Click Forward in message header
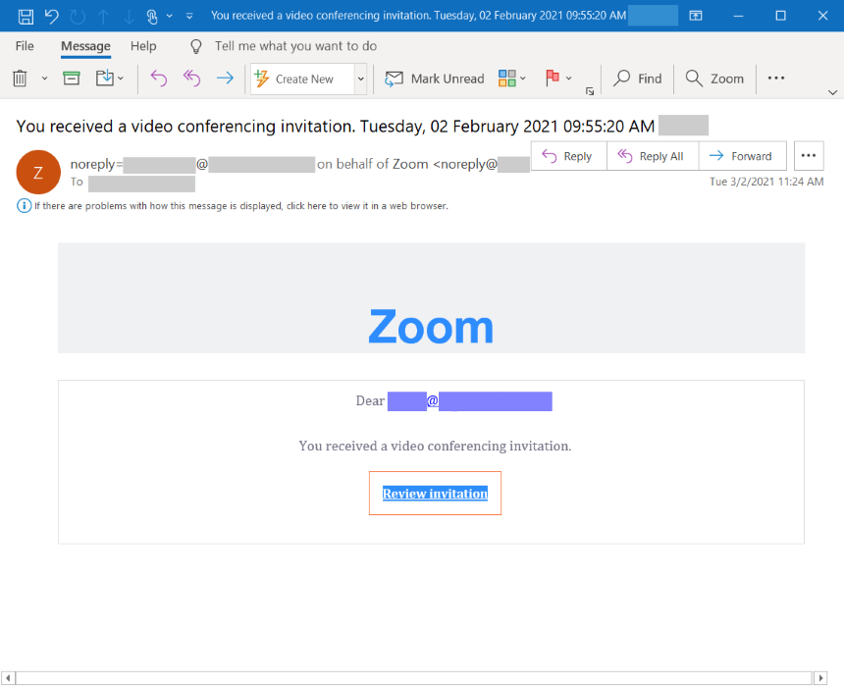Screen dimensions: 844x686 click(x=742, y=156)
